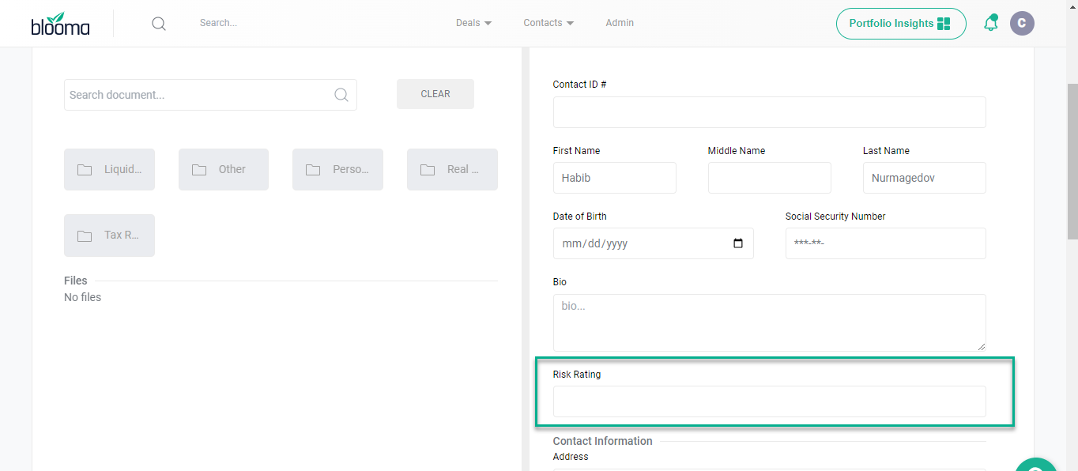Open the Date of Birth calendar picker
Viewport: 1078px width, 471px height.
tap(738, 243)
